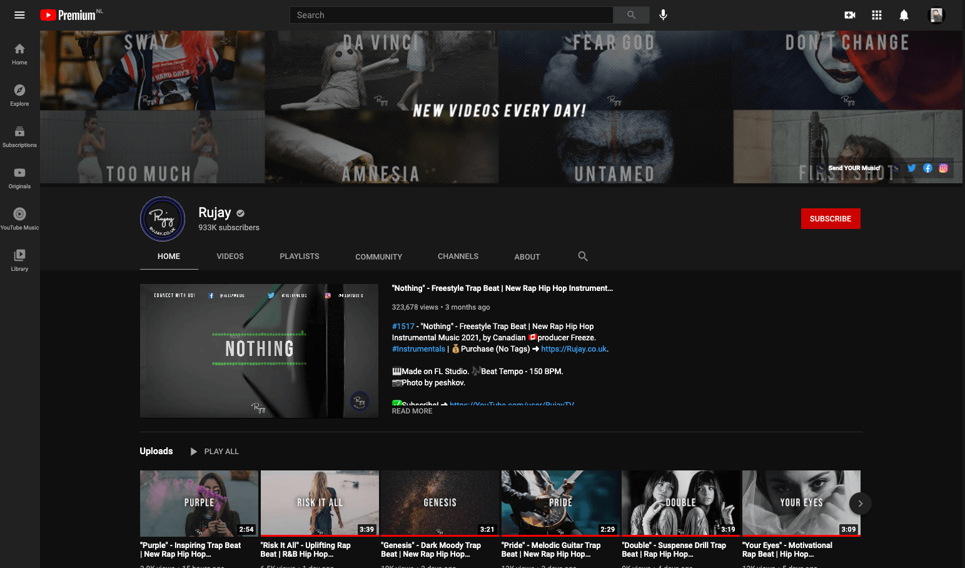Open Explore in the sidebar

[x=19, y=95]
